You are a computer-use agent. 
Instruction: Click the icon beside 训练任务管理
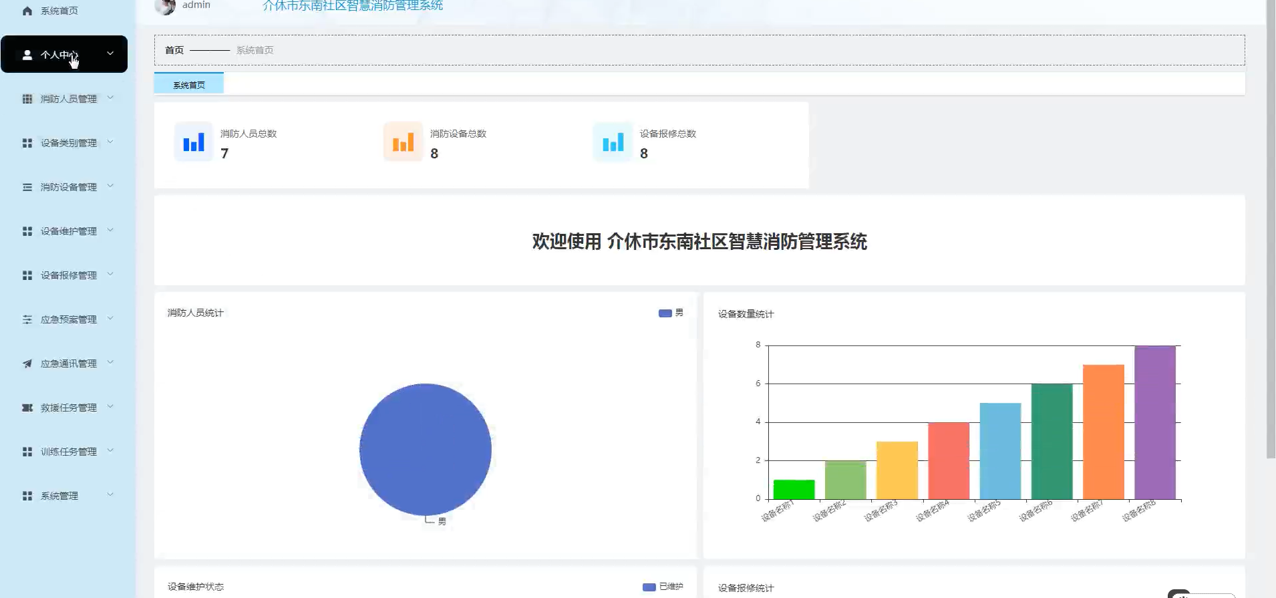tap(27, 452)
